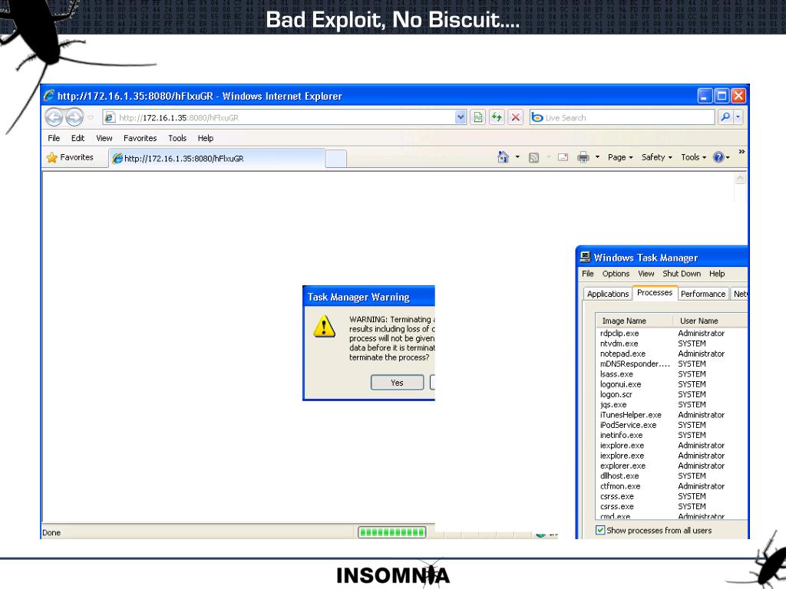Screen dimensions: 786x589
Task: Select the notepad.exe process row
Action: 672,354
